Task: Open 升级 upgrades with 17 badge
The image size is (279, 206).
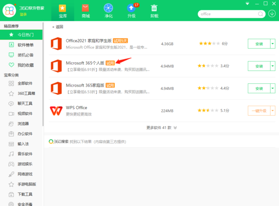Action: [131, 10]
